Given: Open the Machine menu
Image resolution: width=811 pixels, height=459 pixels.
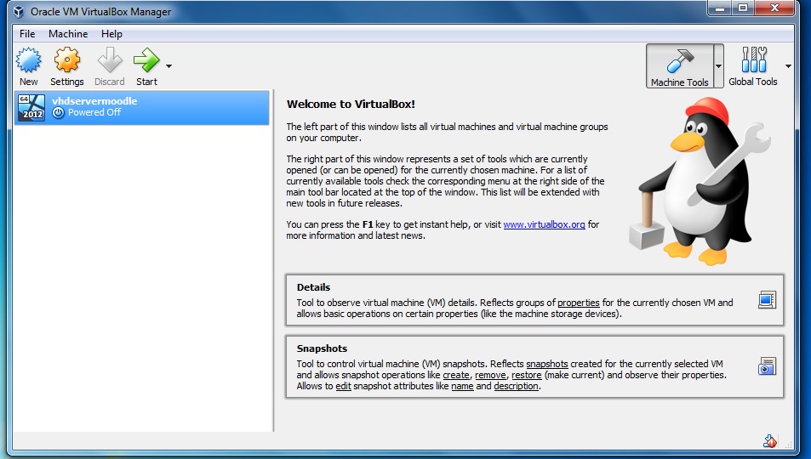Looking at the screenshot, I should coord(68,34).
